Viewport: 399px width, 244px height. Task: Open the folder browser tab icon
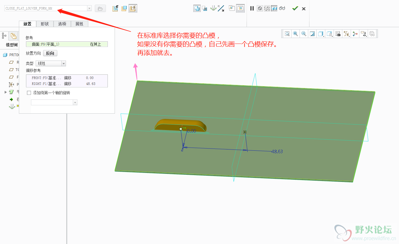[13, 36]
